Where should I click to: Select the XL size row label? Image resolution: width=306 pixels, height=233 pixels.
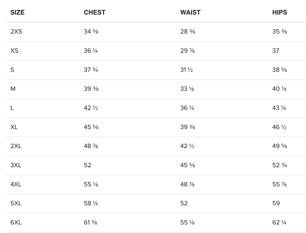pos(14,127)
